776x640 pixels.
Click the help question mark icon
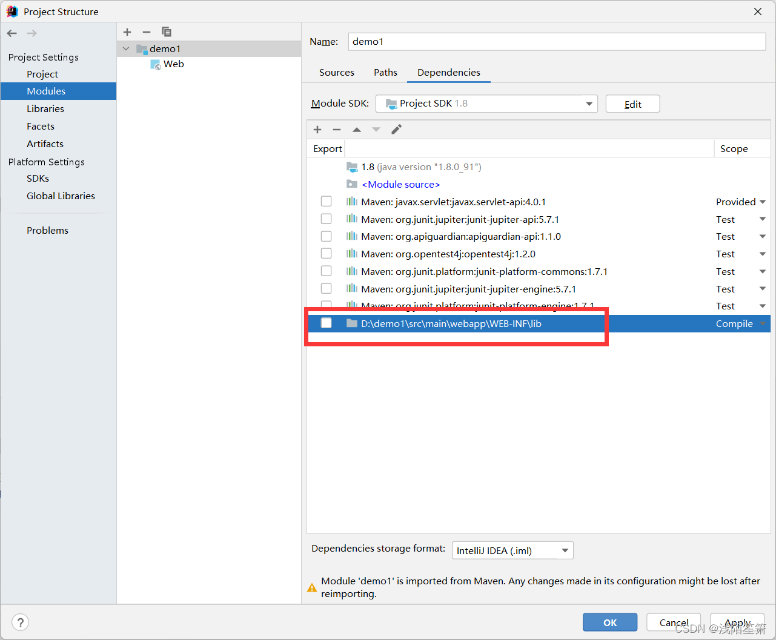[x=20, y=622]
